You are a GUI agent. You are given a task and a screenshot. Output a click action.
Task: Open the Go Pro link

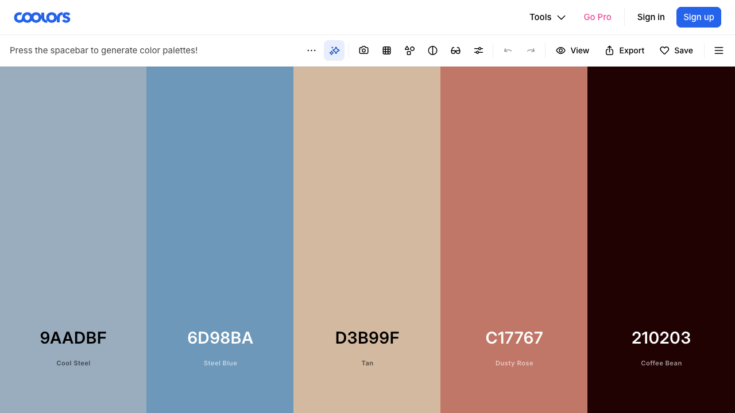(597, 17)
